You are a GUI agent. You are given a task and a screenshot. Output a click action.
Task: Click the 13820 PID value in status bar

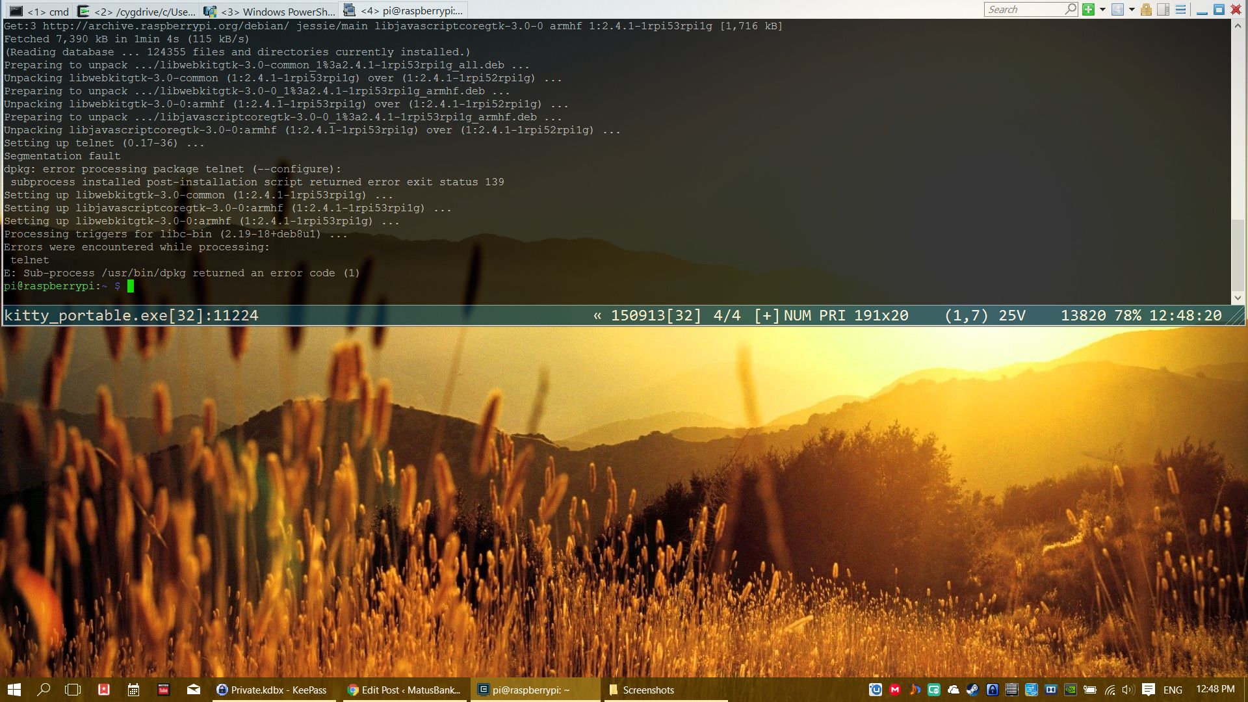pos(1084,315)
